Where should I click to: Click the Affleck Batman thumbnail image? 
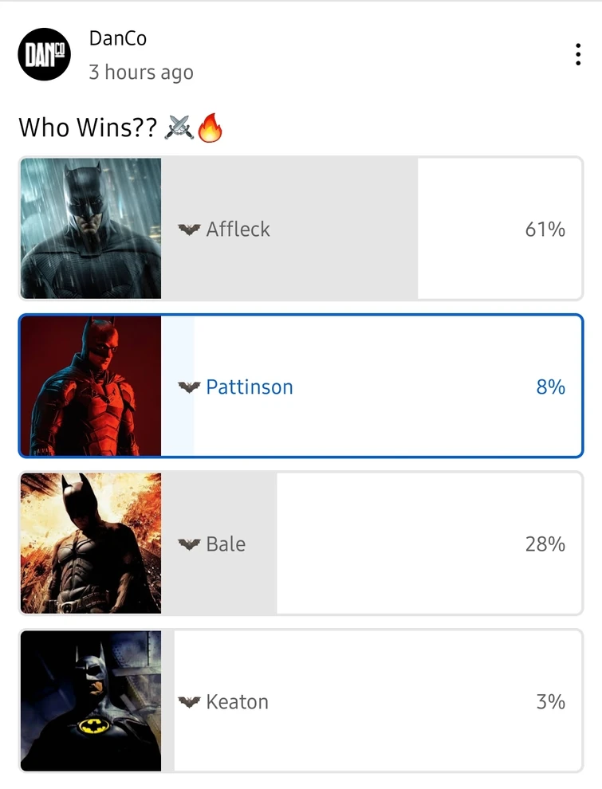point(90,229)
